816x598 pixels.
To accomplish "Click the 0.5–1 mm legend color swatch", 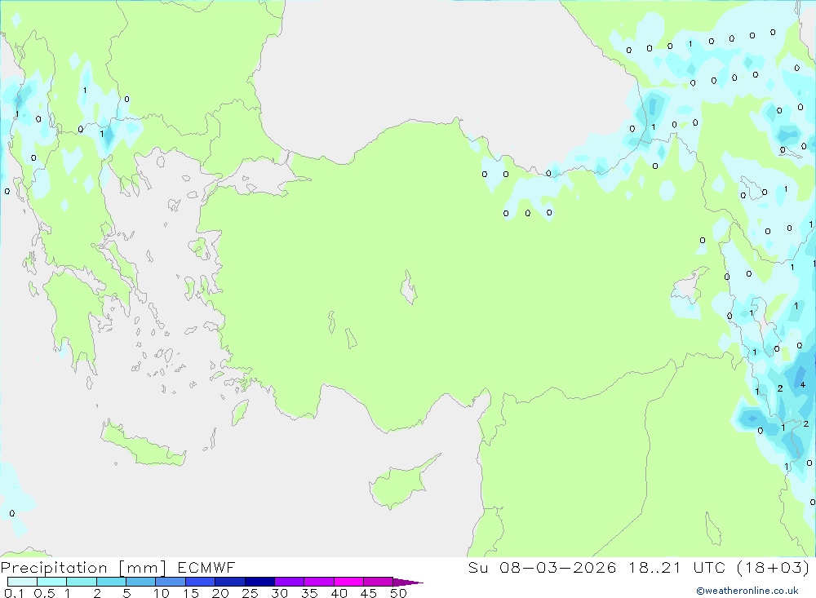I will (51, 582).
